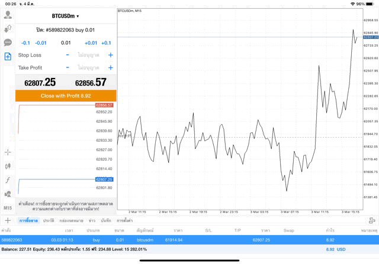
Task: Open the indicators f icon
Action: [8, 180]
